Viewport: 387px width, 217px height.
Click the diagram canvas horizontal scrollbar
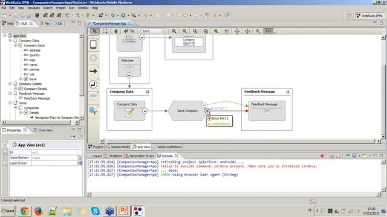240,141
